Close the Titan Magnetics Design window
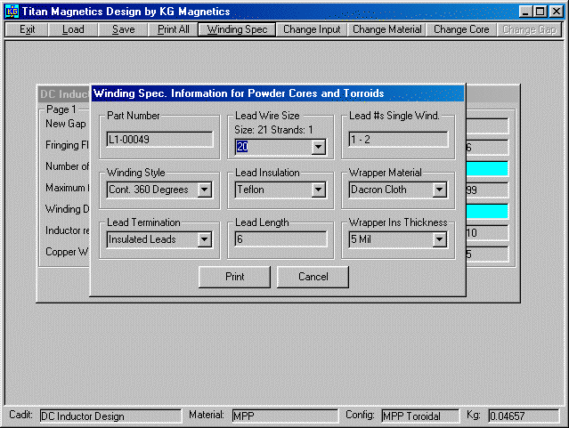The height and width of the screenshot is (428, 569). 556,12
